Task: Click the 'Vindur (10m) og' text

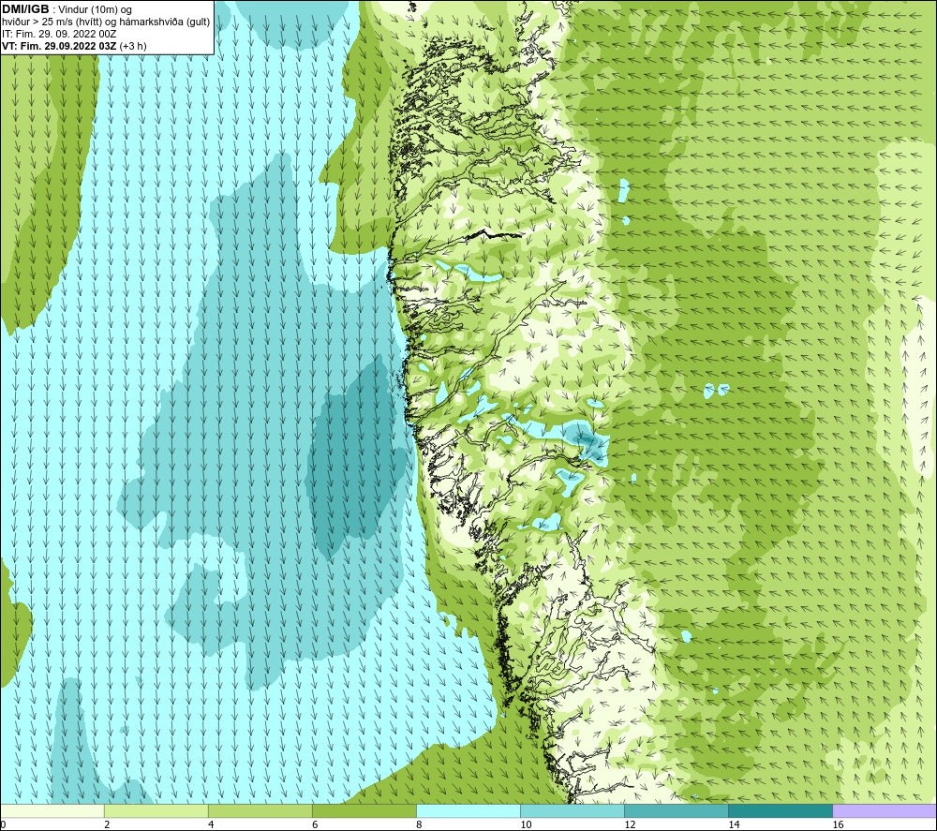Action: 95,10
